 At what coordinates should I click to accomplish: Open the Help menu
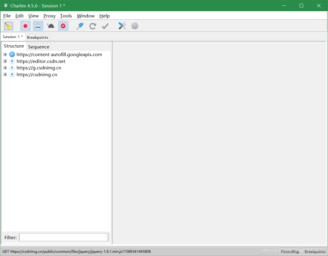tap(104, 16)
